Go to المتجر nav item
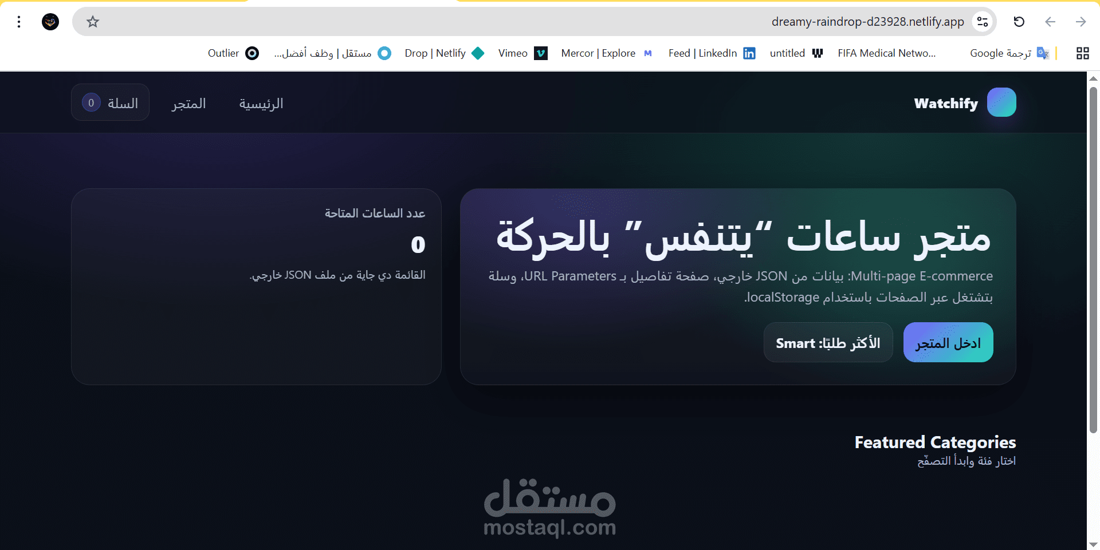The width and height of the screenshot is (1100, 550). pyautogui.click(x=188, y=104)
